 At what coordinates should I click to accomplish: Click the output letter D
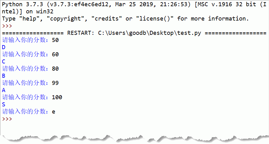click(x=4, y=47)
